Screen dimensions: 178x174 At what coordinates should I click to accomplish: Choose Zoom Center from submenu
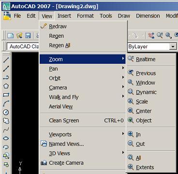coord(151,111)
